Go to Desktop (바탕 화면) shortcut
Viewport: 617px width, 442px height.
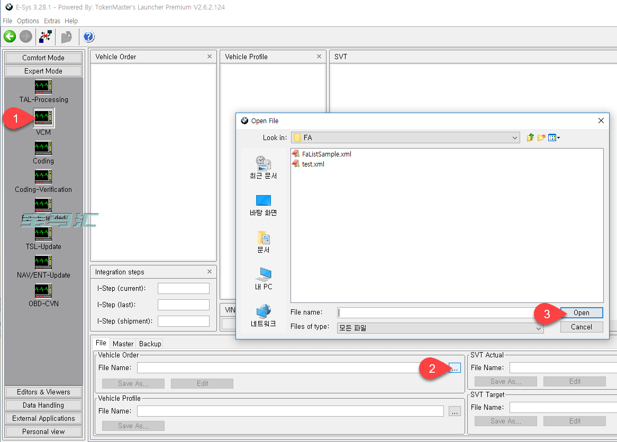click(263, 205)
